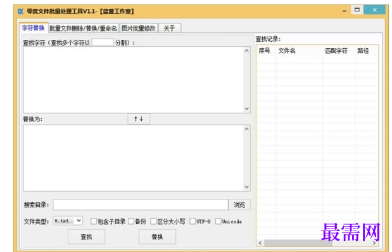Click inside the 替换为 text area
392x252 pixels.
click(x=134, y=158)
